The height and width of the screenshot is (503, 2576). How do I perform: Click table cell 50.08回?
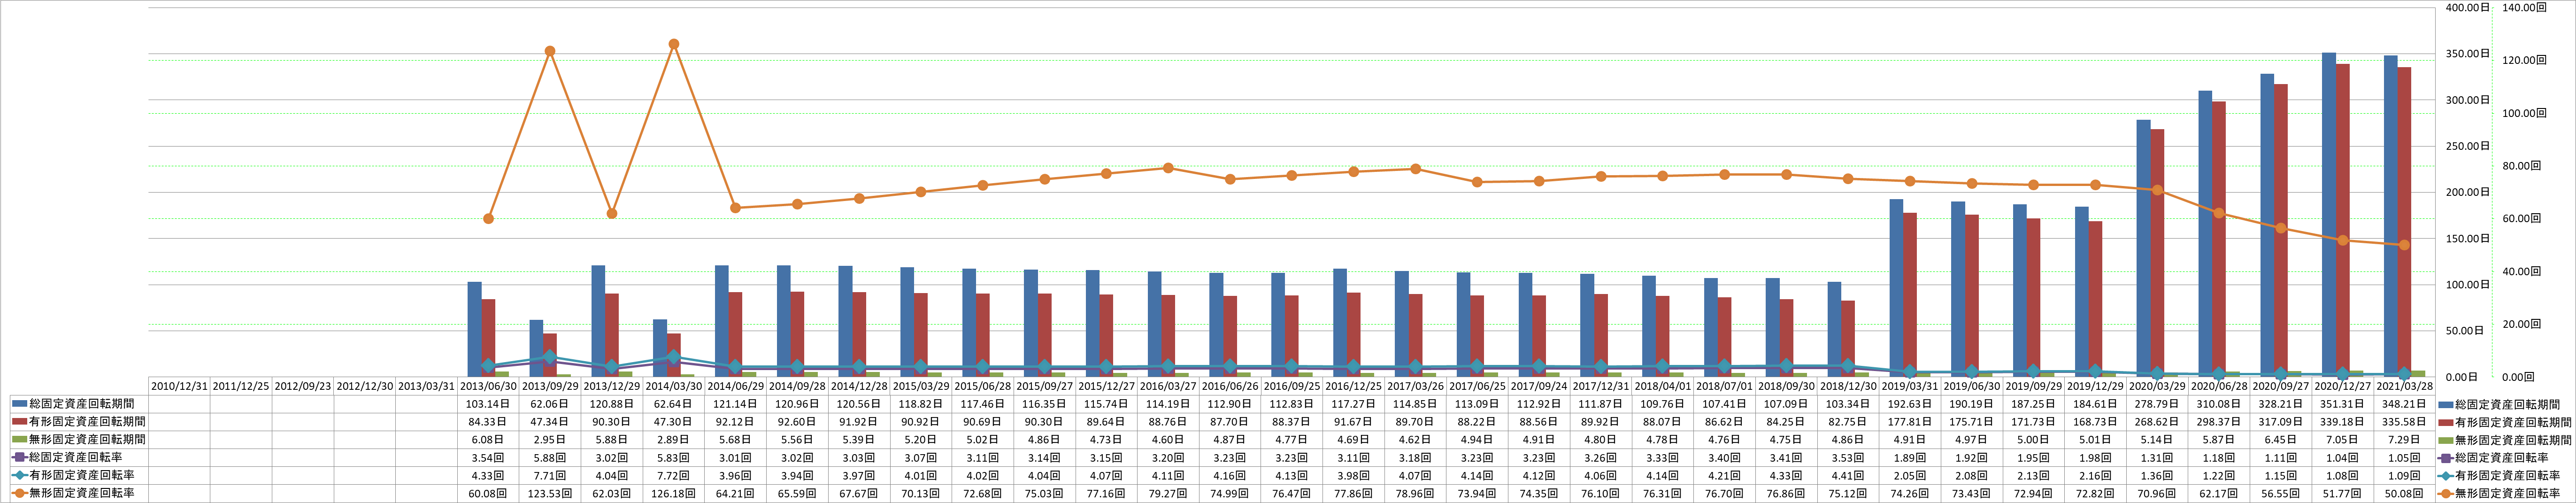(2404, 494)
